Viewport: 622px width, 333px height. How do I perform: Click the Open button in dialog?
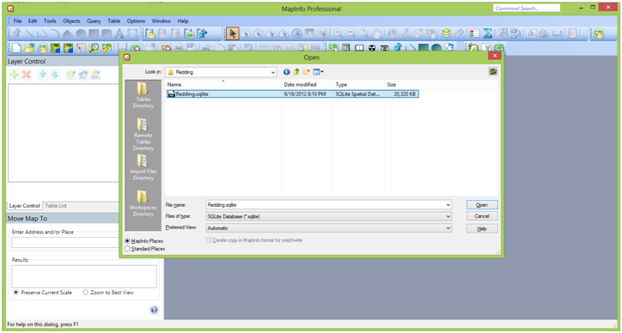pyautogui.click(x=482, y=205)
